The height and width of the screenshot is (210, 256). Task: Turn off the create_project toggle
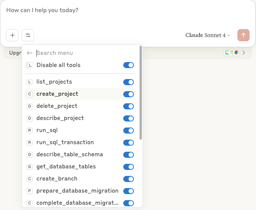(129, 94)
